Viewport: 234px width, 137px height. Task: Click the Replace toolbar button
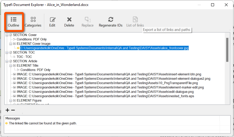click(88, 22)
